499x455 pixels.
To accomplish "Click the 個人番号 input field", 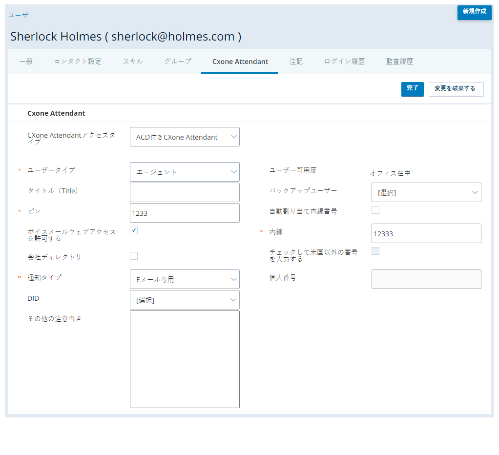I will pyautogui.click(x=426, y=279).
